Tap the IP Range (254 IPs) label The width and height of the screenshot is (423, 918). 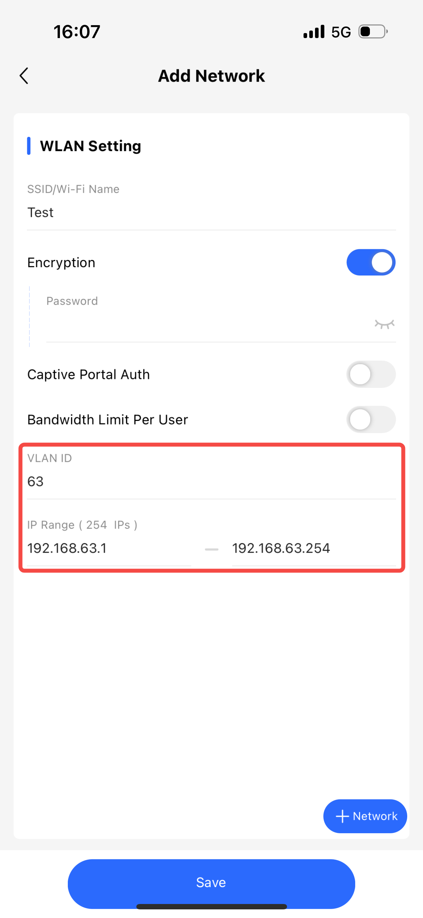click(x=82, y=525)
